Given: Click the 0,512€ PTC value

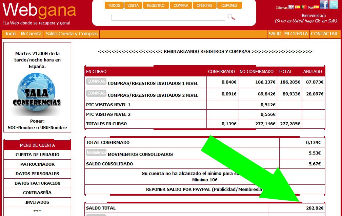Looking at the screenshot, I should click(x=268, y=105).
